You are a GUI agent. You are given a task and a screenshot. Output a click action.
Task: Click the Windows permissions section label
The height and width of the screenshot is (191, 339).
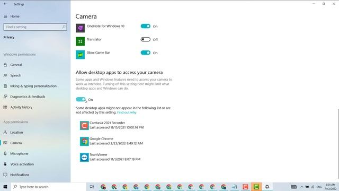pos(20,54)
